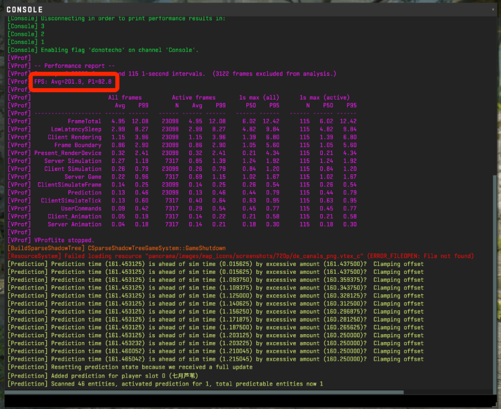Click the Server Simulation row label
The width and height of the screenshot is (501, 409).
point(73,161)
